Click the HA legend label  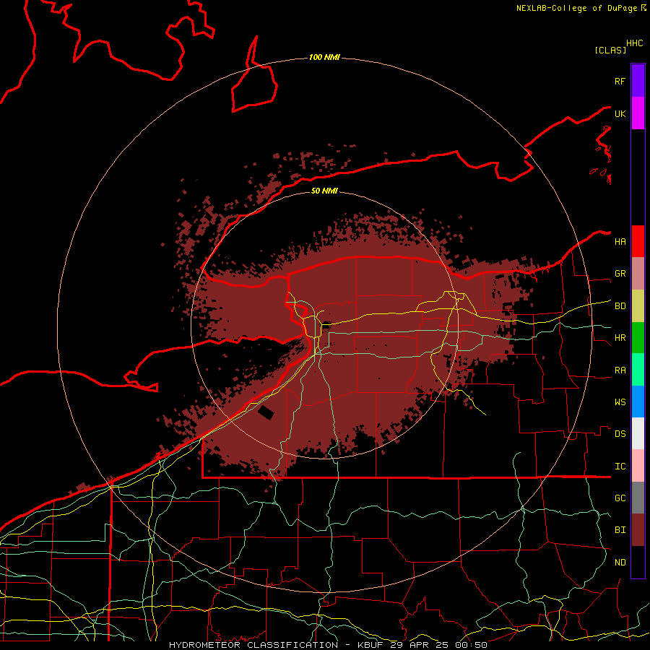point(620,241)
